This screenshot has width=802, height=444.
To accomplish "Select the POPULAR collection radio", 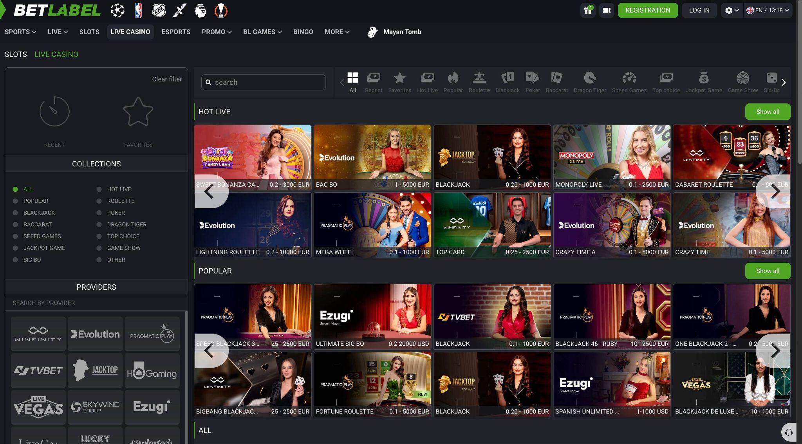I will coord(15,201).
